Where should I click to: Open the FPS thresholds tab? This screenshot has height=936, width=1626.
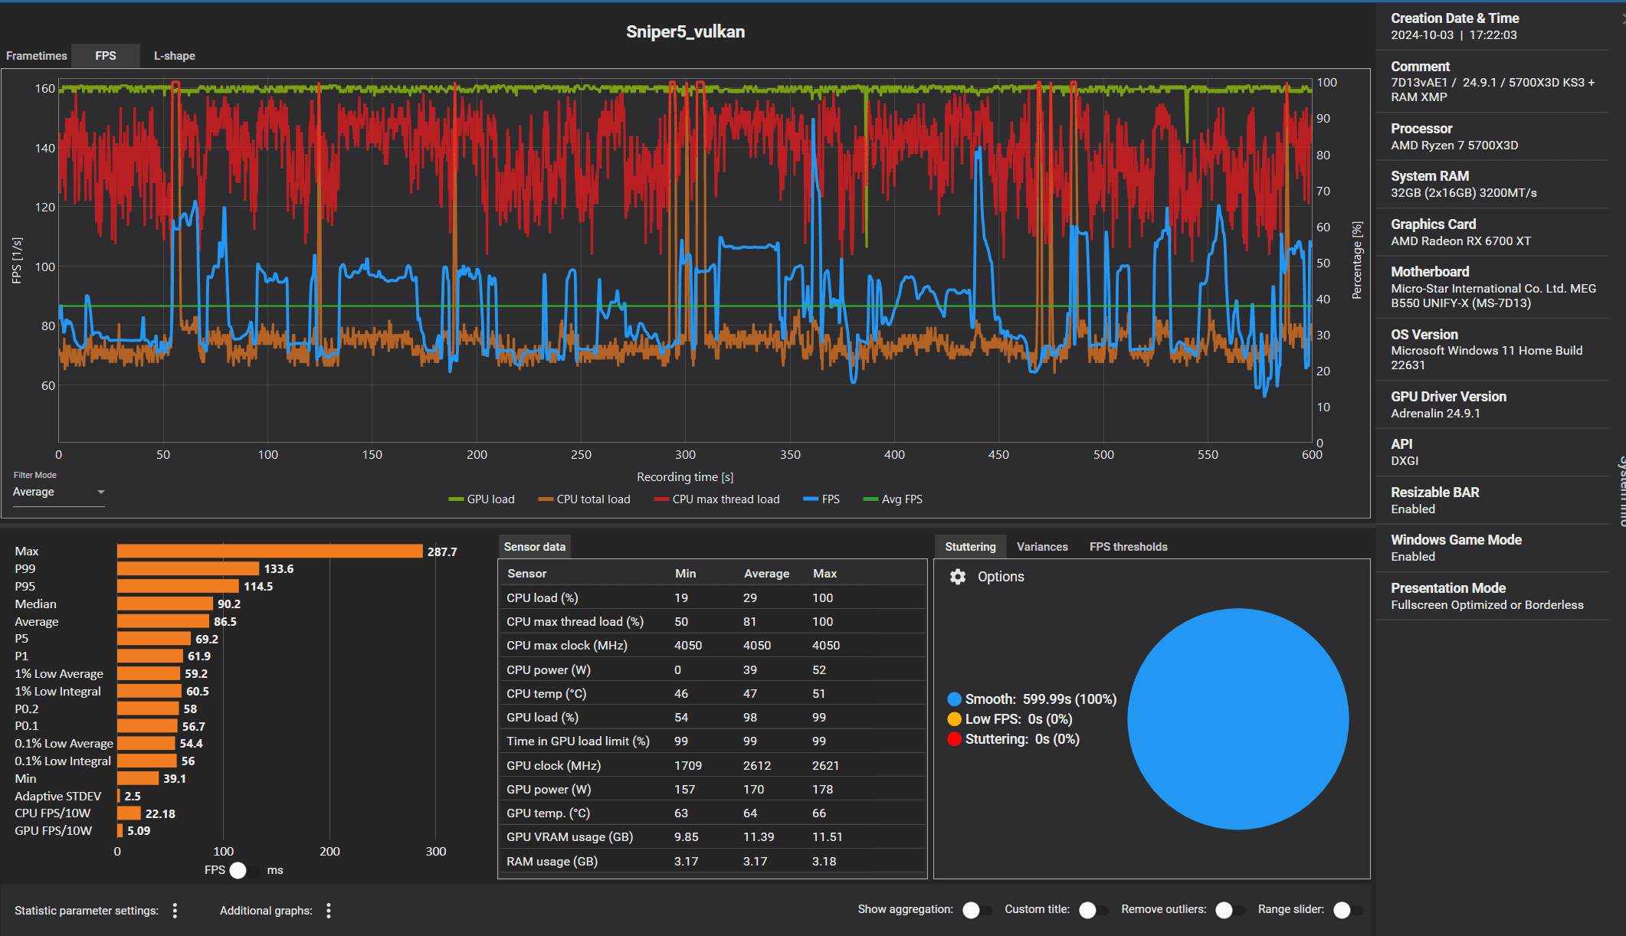coord(1128,547)
